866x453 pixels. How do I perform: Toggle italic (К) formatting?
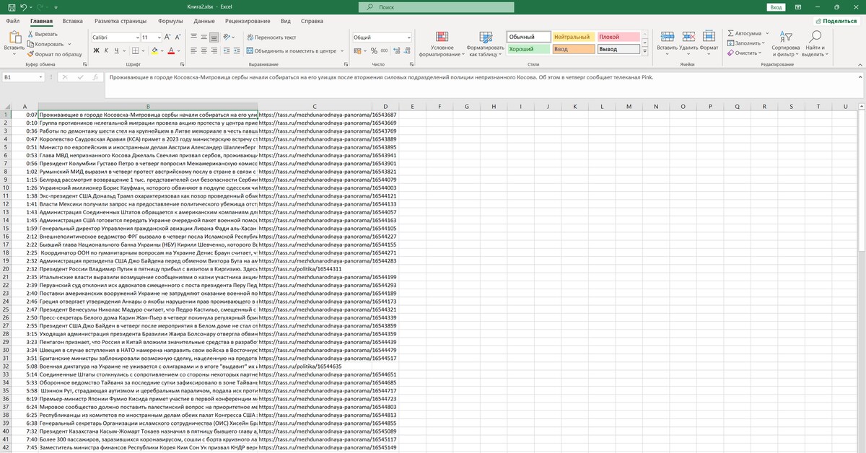pos(106,50)
